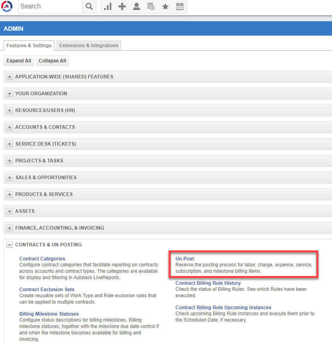The width and height of the screenshot is (332, 344).
Task: Expand the Service Desk (Tickets) section
Action: pyautogui.click(x=10, y=144)
